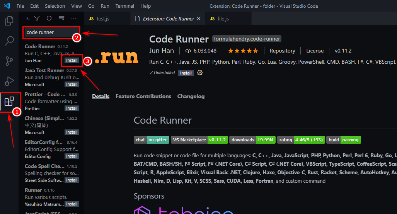This screenshot has width=397, height=214.
Task: Open the Terminal menu
Action: [125, 6]
